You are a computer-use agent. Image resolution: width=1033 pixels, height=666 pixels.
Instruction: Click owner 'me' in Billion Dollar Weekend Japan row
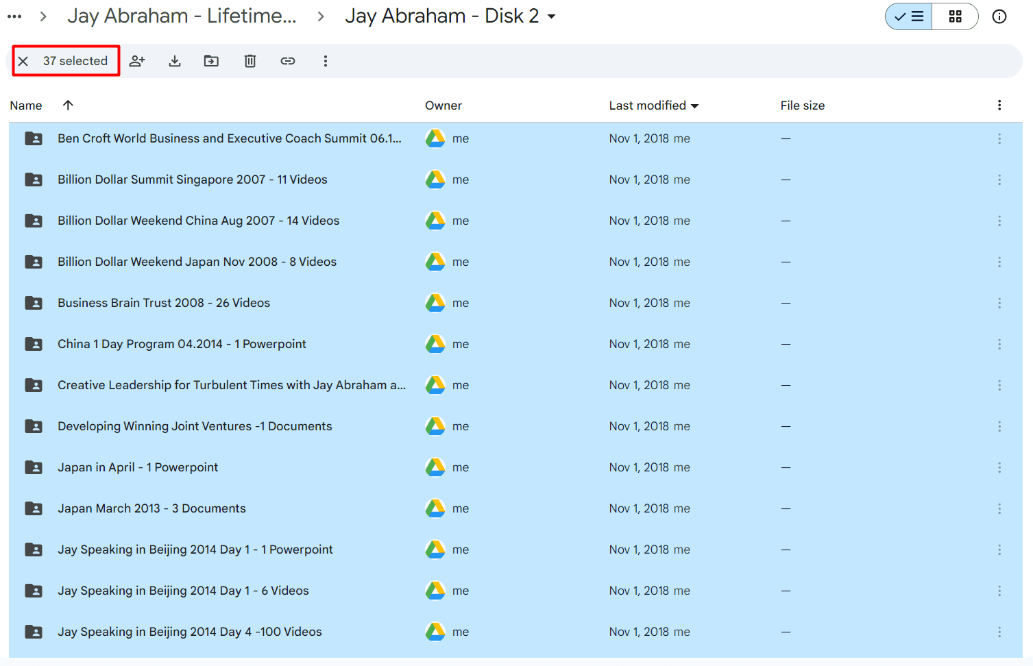[461, 262]
